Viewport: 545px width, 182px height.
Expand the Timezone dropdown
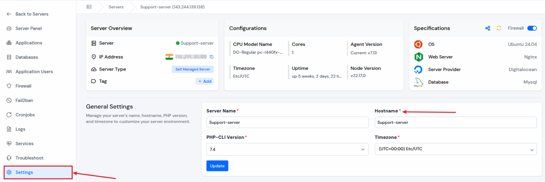456,149
